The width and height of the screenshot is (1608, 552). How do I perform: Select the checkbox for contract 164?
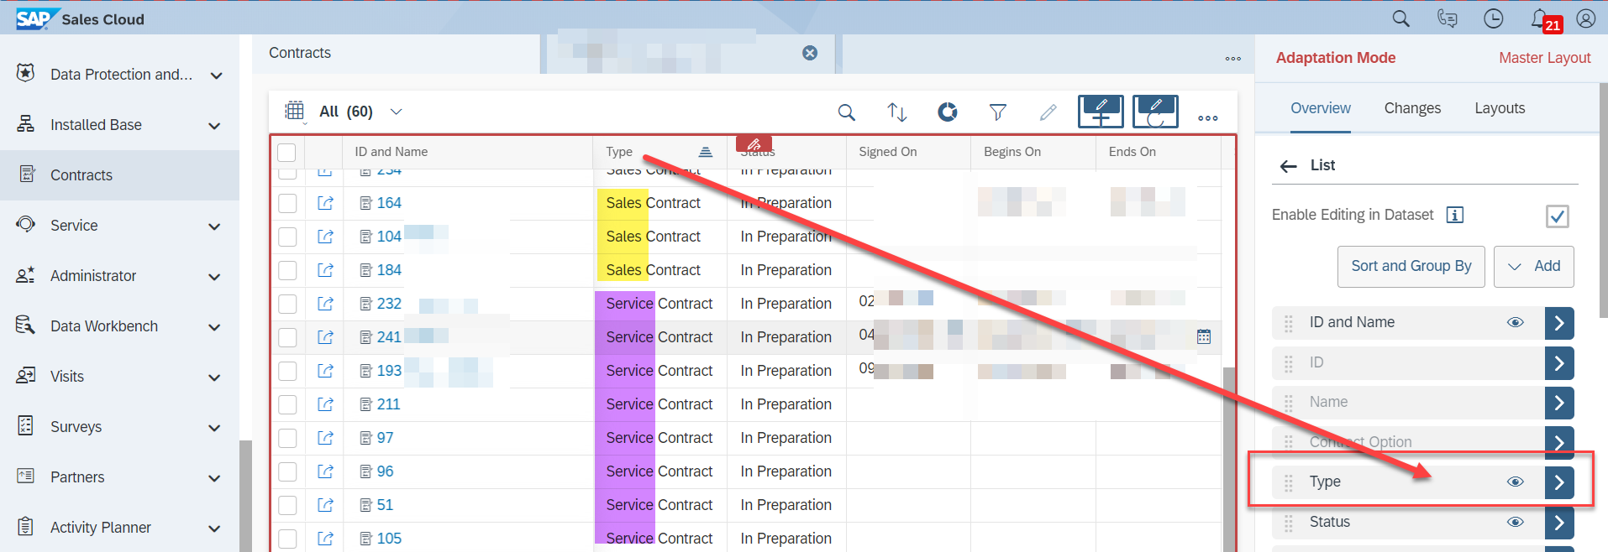click(x=287, y=203)
